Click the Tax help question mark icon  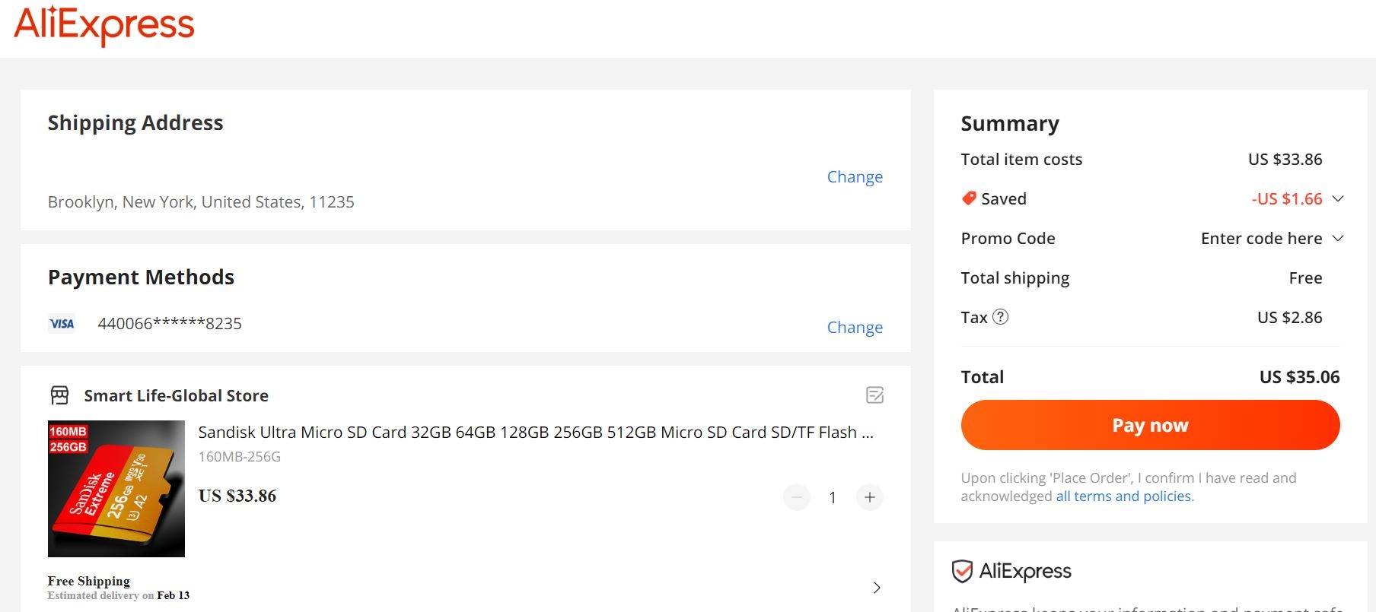[x=1001, y=317]
